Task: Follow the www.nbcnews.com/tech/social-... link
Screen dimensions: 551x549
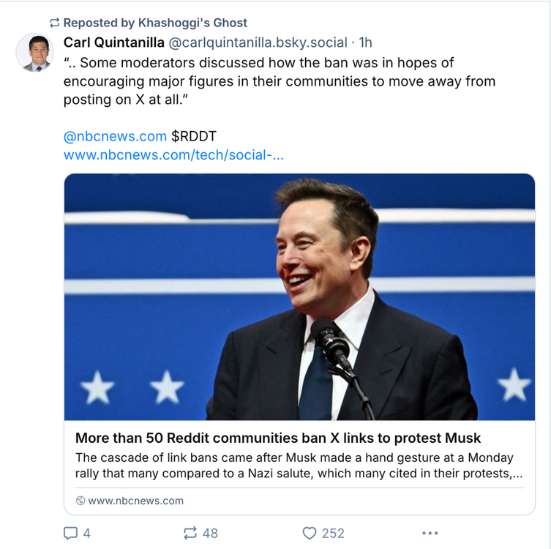Action: coord(173,154)
